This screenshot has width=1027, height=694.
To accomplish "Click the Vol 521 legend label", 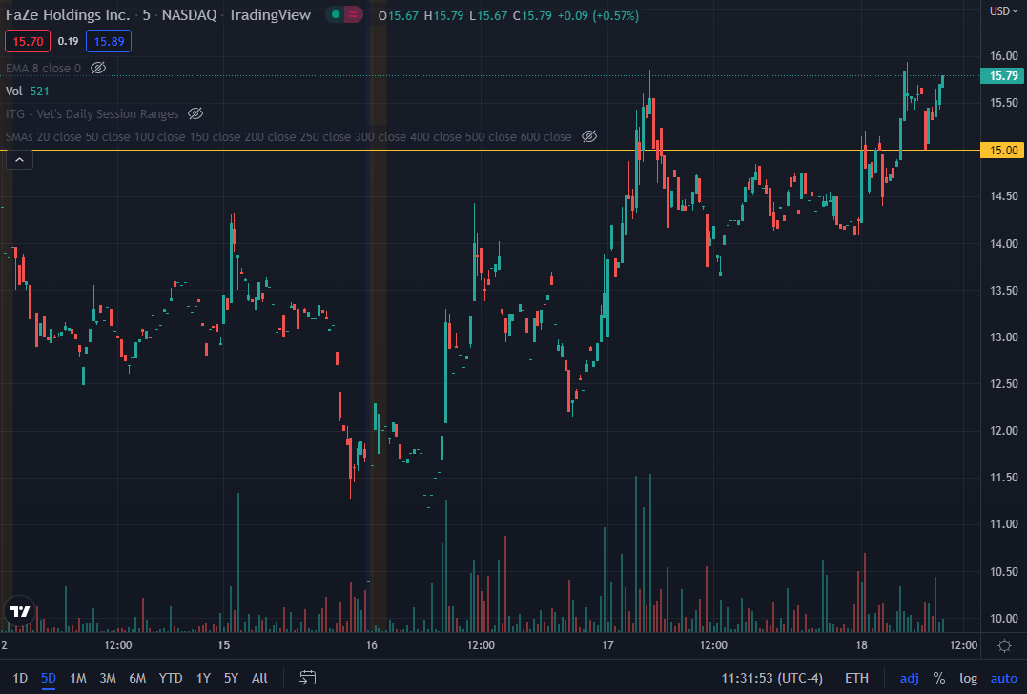I will point(27,91).
